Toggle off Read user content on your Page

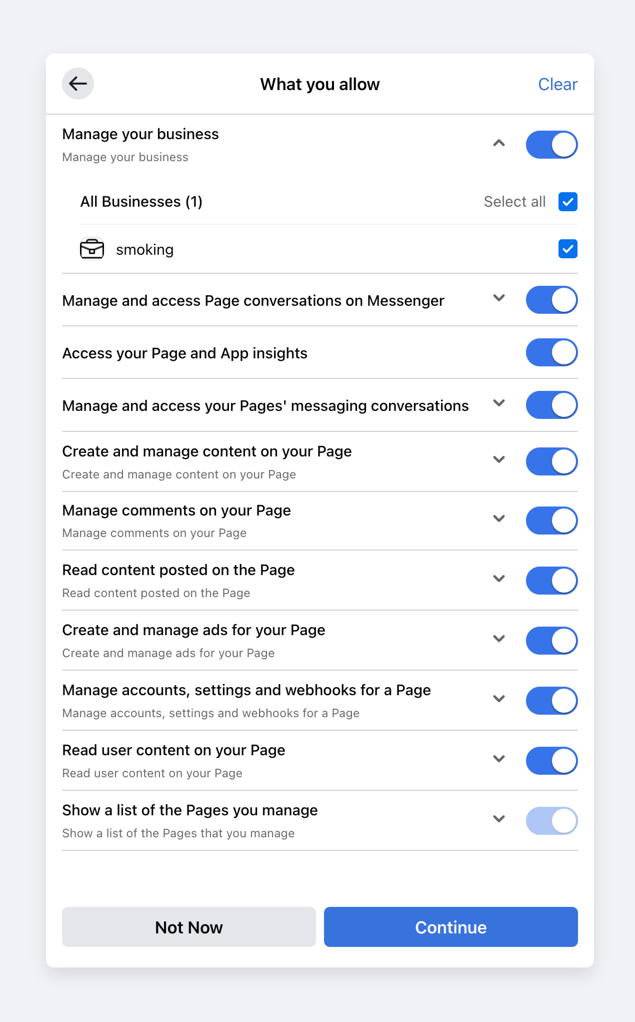tap(551, 760)
